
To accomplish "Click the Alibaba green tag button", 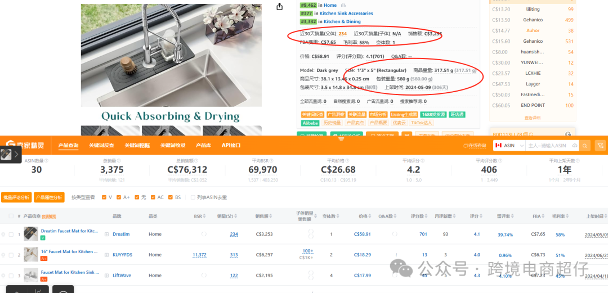I will [310, 123].
